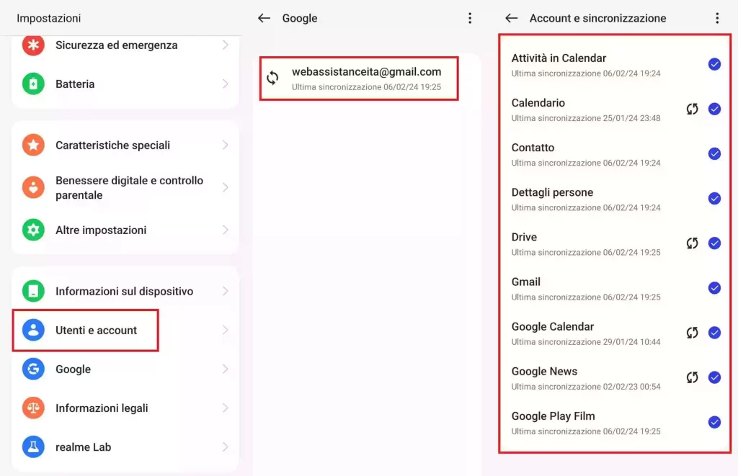Image resolution: width=738 pixels, height=476 pixels.
Task: Tap the sync icon on Google Calendar row
Action: 692,333
